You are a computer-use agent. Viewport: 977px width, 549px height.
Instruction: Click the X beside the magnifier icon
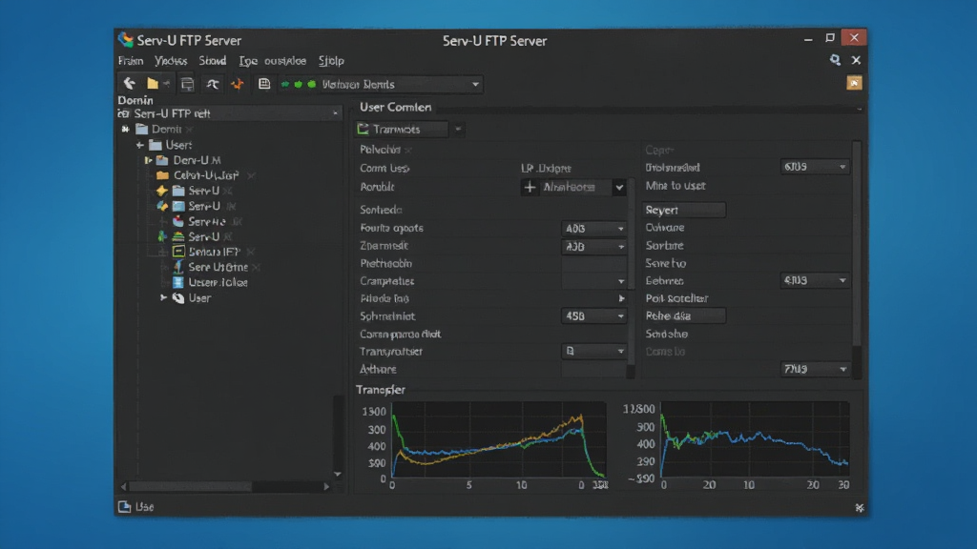click(856, 60)
